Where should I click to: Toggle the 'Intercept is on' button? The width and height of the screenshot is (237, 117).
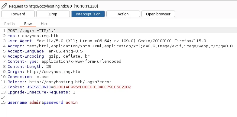88,14
